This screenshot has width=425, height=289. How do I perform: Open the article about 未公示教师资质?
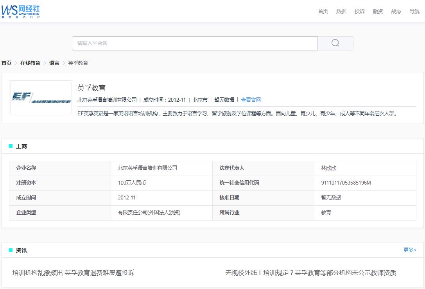309,273
